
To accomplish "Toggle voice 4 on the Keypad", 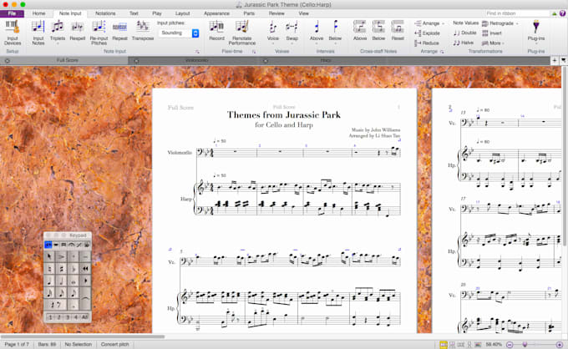I will pyautogui.click(x=75, y=317).
